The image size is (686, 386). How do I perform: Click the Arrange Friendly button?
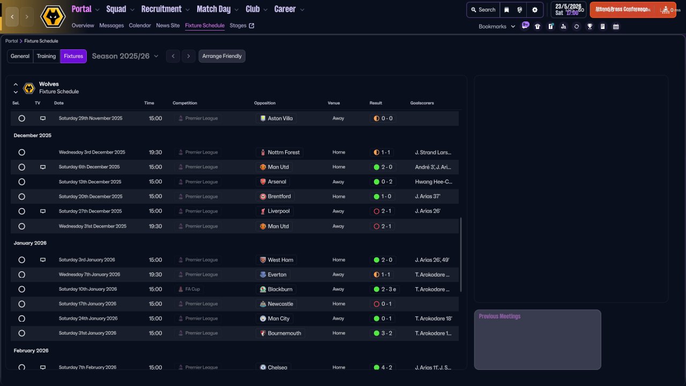coord(222,56)
